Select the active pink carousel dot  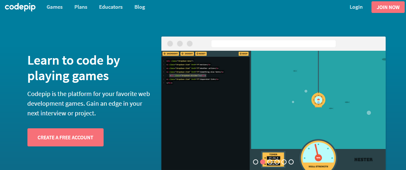[263, 162]
